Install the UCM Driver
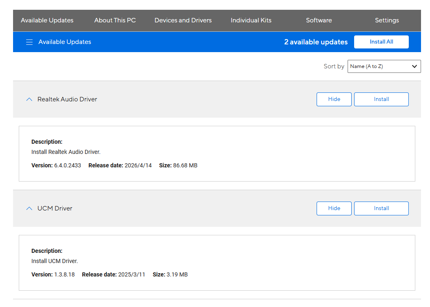Image resolution: width=430 pixels, height=307 pixels. (381, 208)
